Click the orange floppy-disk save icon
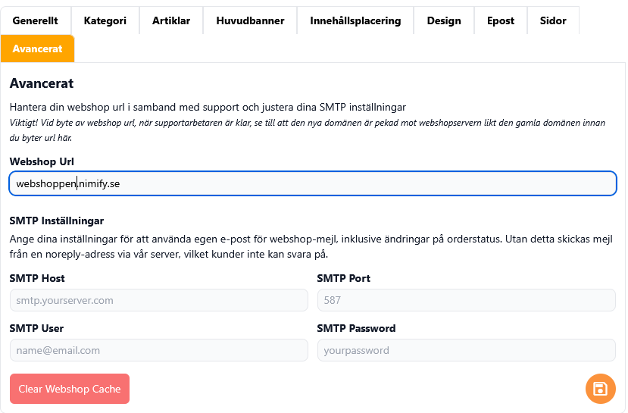The width and height of the screenshot is (628, 413). [600, 389]
